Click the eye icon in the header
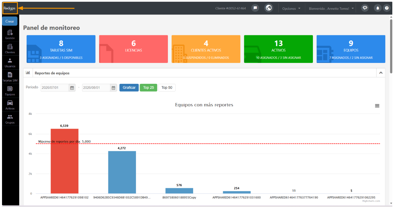The width and height of the screenshot is (394, 208). point(365,8)
